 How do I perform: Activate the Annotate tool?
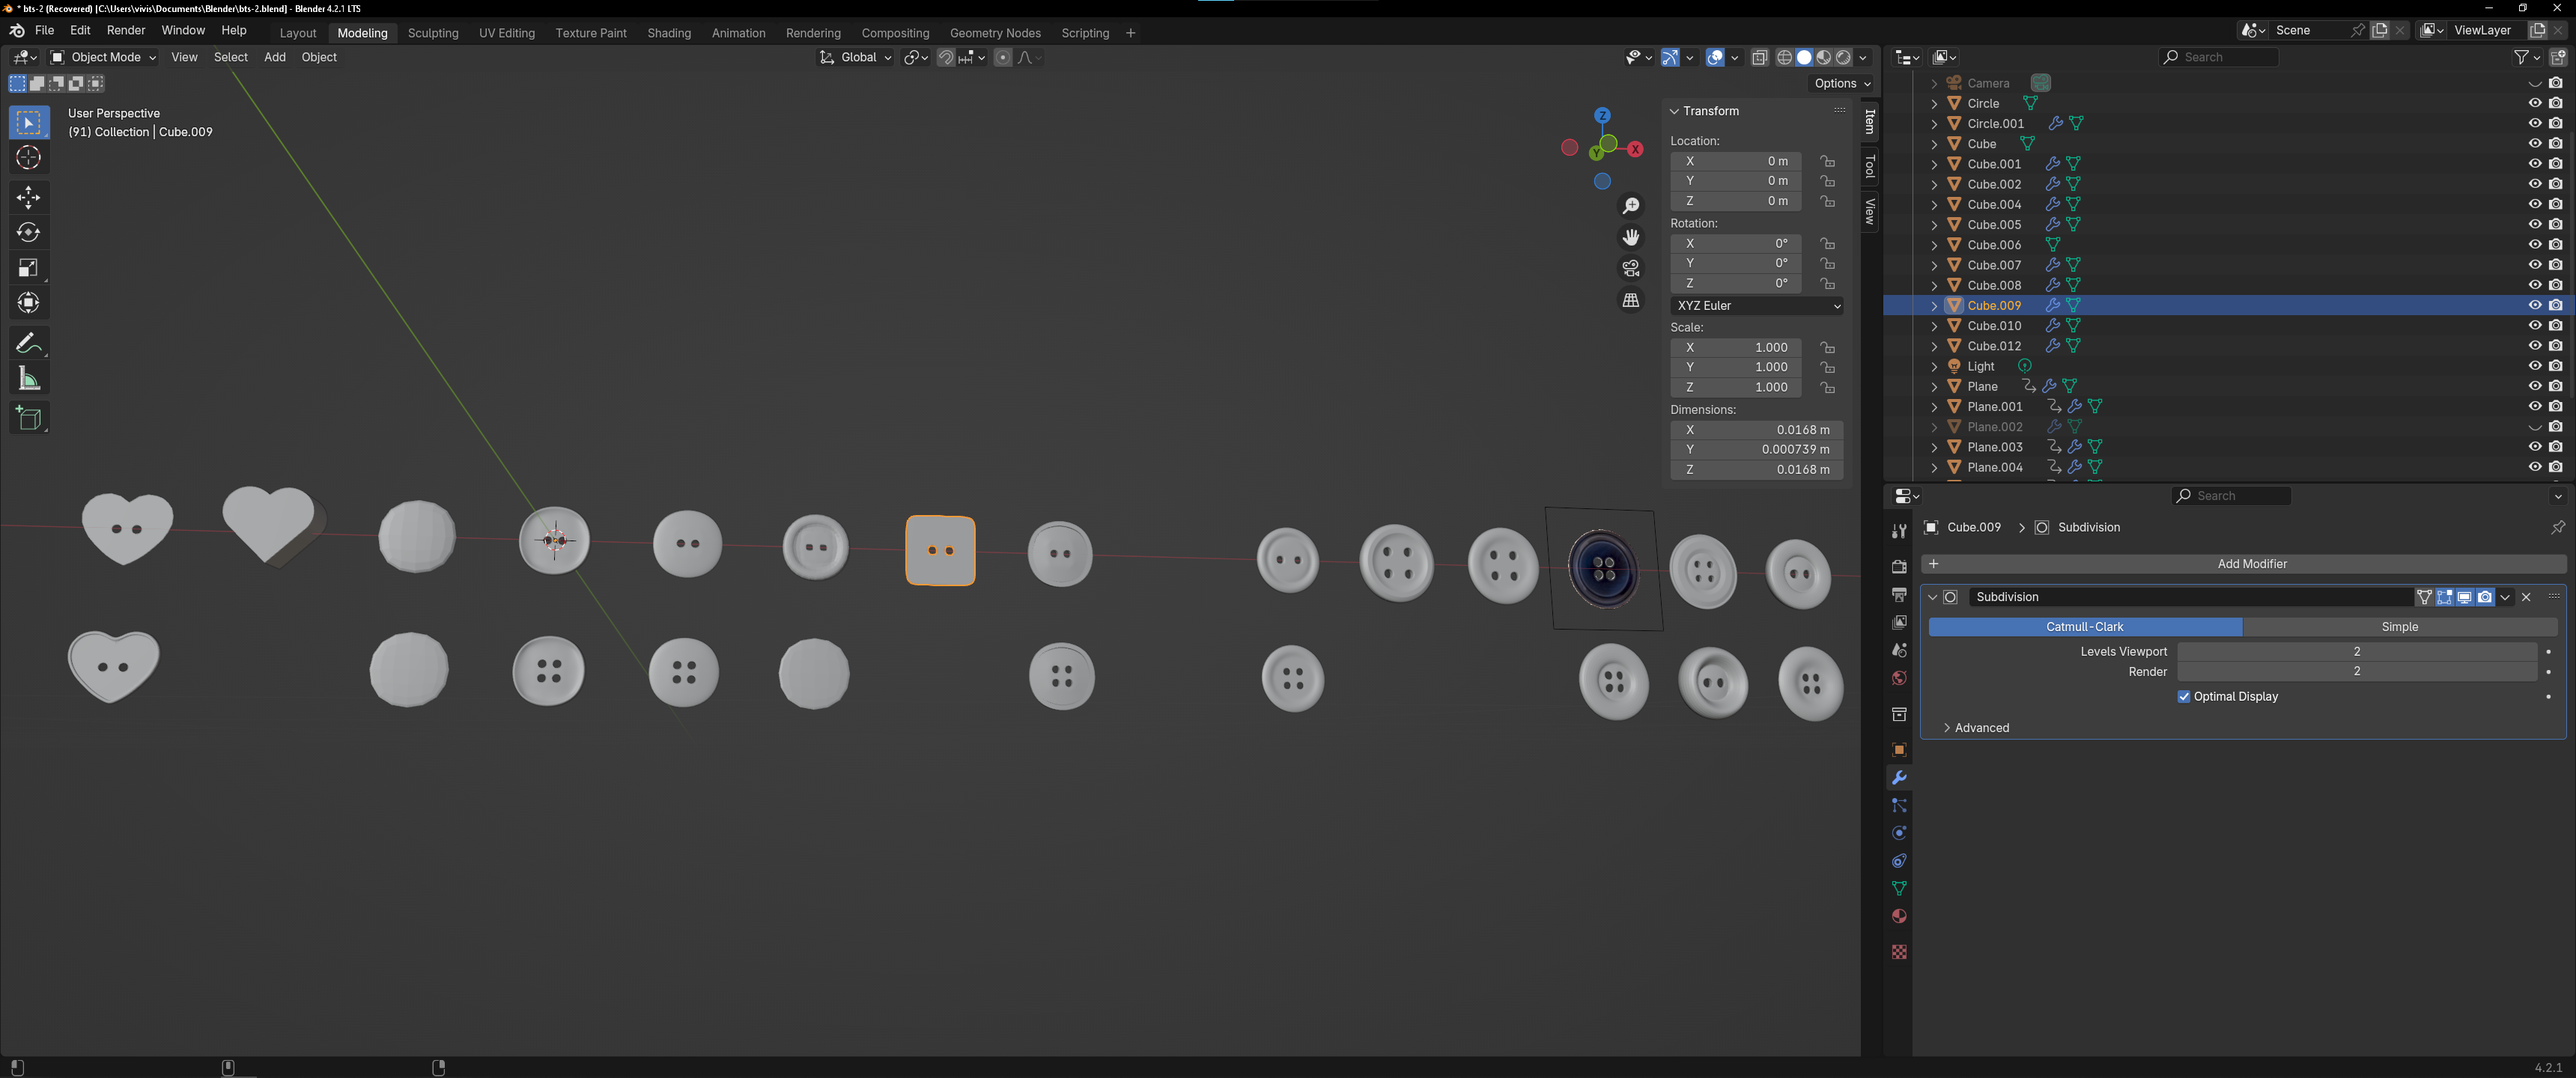tap(28, 343)
